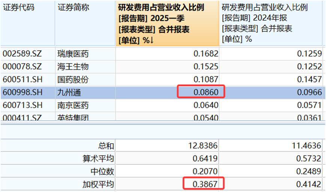326x192 pixels.
Task: Select stock code 002589.SZ
Action: point(22,54)
